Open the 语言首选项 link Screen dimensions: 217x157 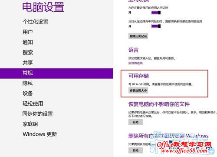click(x=135, y=63)
